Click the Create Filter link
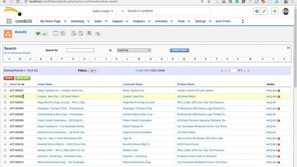This screenshot has width=297, height=167. click(142, 71)
